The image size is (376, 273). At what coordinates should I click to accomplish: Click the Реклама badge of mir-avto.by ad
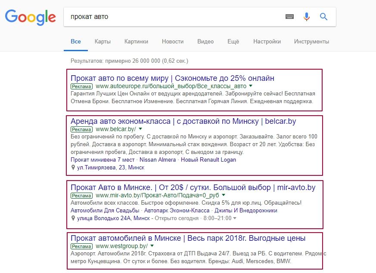[81, 196]
